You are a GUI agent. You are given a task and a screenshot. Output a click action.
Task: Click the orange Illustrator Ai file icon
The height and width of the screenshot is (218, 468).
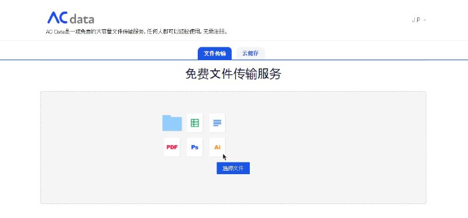click(217, 147)
